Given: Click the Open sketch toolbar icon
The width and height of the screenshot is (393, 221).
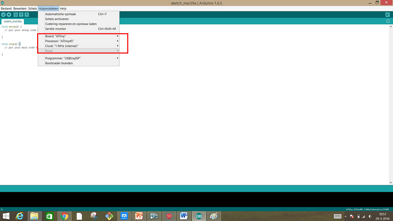Looking at the screenshot, I should (x=21, y=15).
